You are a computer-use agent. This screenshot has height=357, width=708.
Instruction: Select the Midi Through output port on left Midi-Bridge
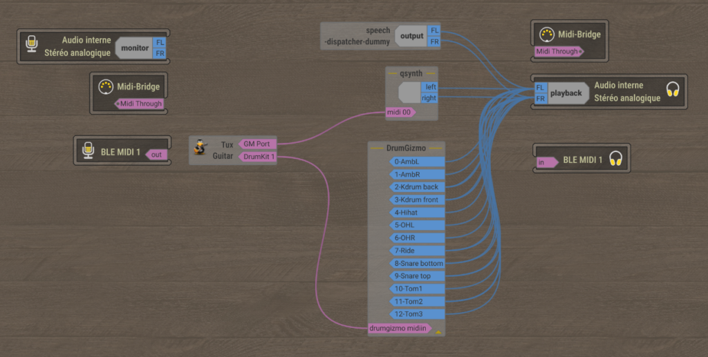click(x=139, y=104)
